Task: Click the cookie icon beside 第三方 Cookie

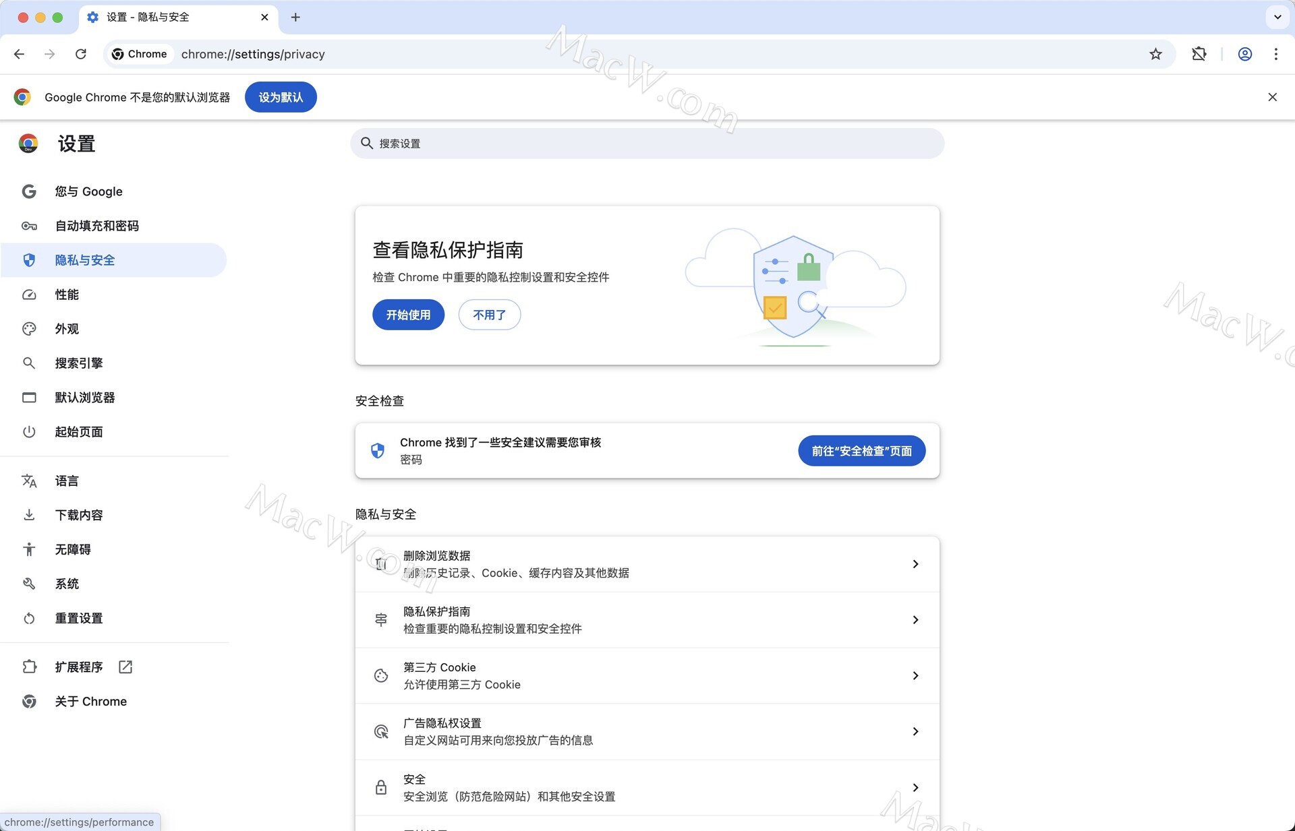Action: pyautogui.click(x=381, y=675)
